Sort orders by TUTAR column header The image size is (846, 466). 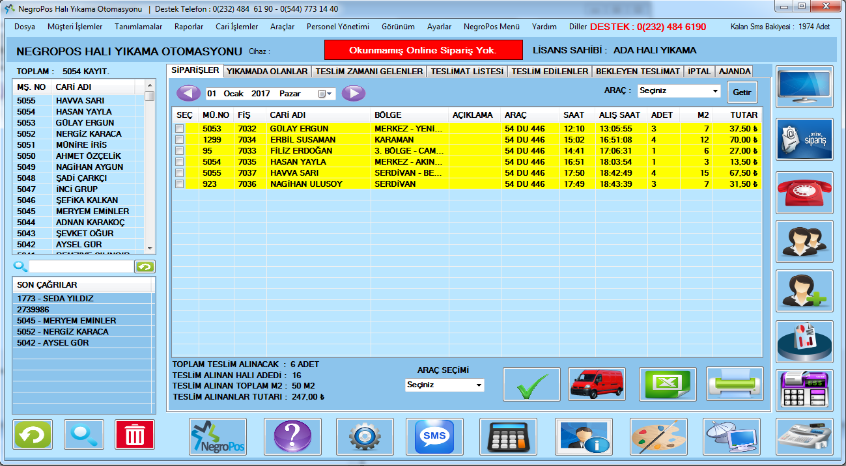pyautogui.click(x=739, y=115)
